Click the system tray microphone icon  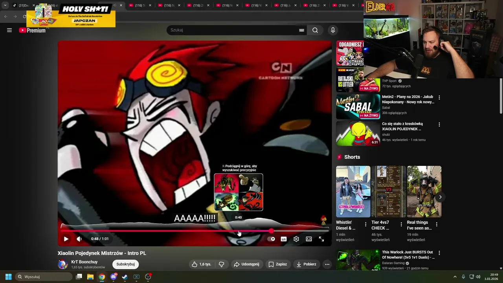tap(463, 277)
